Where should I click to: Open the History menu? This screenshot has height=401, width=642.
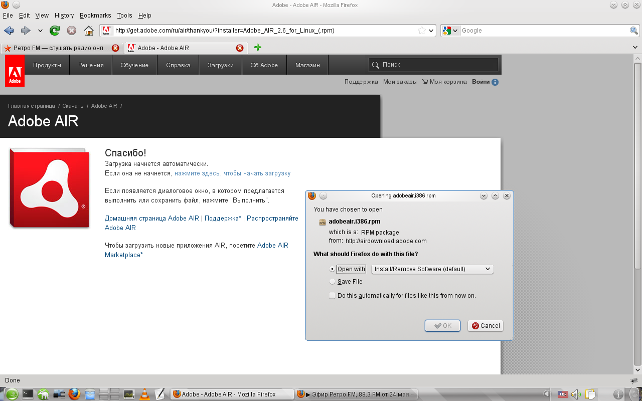tap(64, 16)
